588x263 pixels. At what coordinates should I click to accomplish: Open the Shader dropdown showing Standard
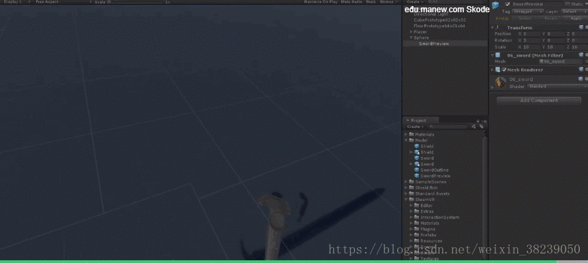(557, 87)
